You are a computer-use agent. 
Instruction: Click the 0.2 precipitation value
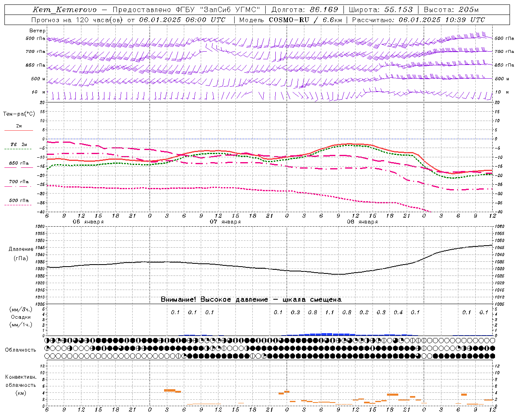[364, 312]
